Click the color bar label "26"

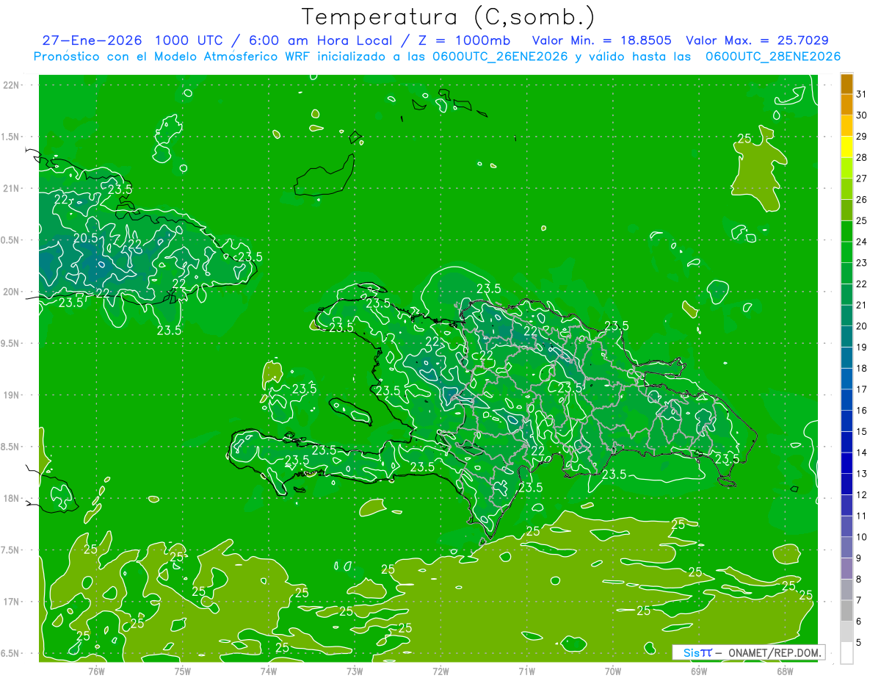point(862,200)
